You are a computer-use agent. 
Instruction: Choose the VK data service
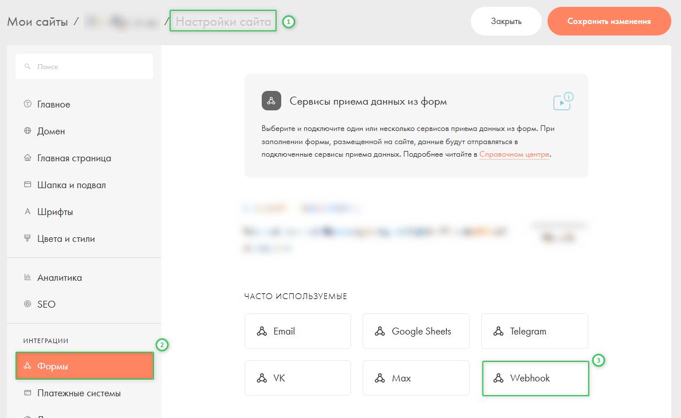tap(297, 378)
